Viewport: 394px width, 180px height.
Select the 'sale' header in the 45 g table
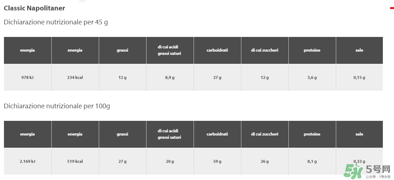click(359, 50)
